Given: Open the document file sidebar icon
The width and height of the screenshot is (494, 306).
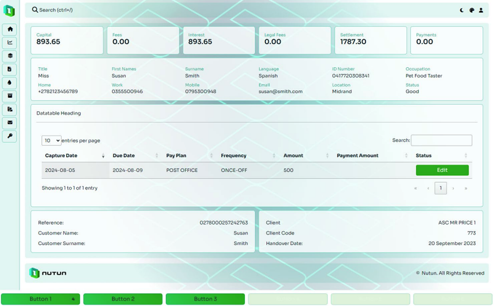Looking at the screenshot, I should [10, 69].
